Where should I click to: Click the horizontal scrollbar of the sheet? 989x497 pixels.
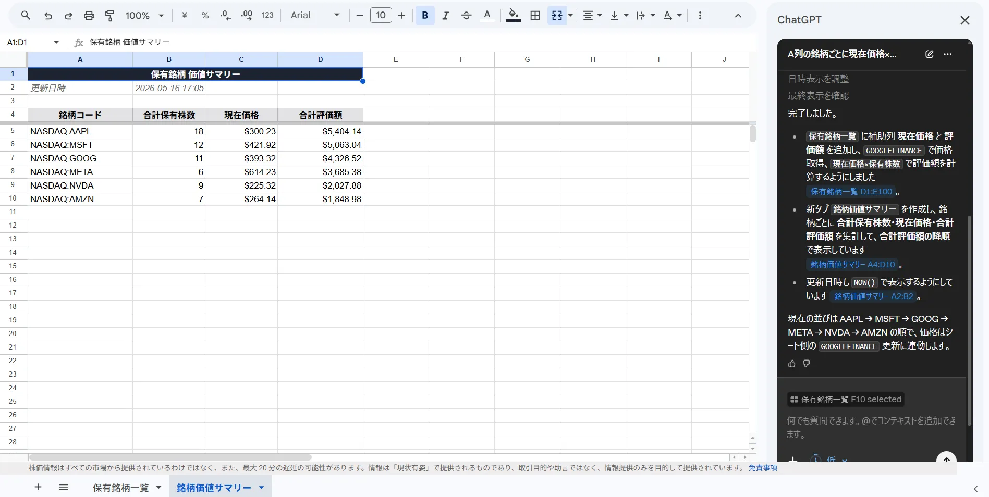click(x=170, y=457)
